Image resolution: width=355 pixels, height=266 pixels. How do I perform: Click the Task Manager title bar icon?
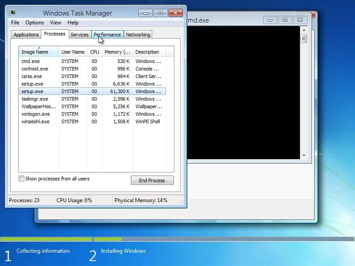(x=12, y=13)
